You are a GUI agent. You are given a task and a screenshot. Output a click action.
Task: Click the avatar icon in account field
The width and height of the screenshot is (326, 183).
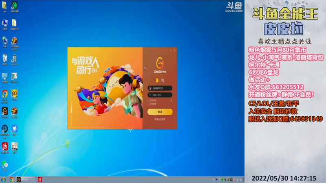tap(150, 88)
